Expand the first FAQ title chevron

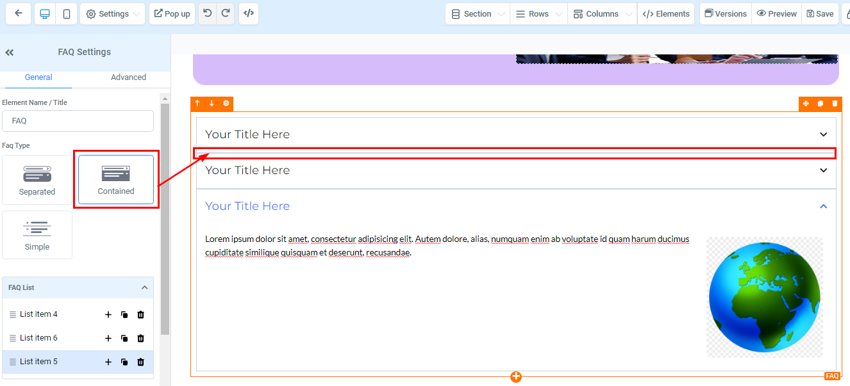(824, 134)
